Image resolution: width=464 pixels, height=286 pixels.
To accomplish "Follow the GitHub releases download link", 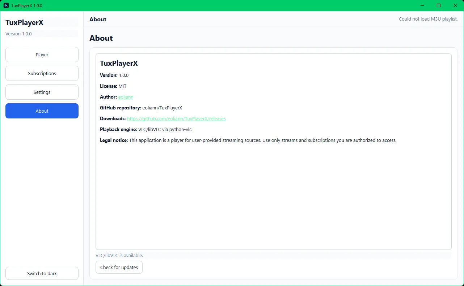I will [176, 119].
